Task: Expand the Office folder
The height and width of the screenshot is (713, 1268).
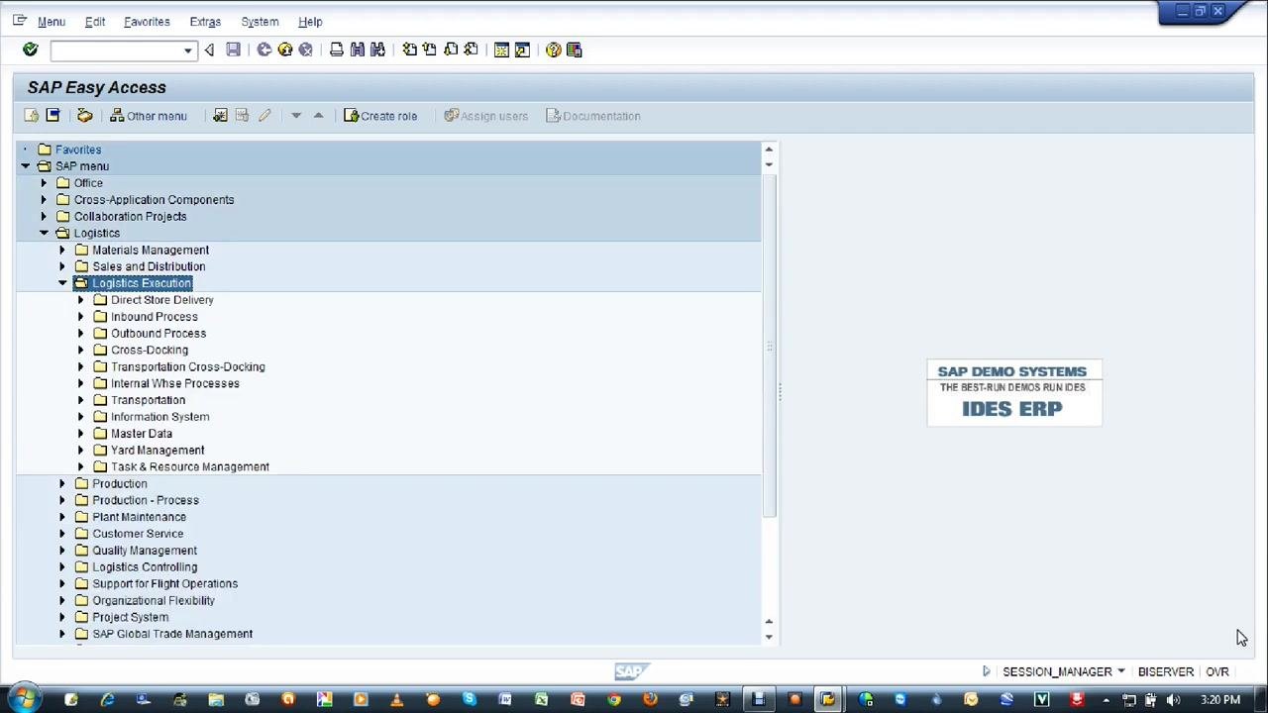Action: 44,183
